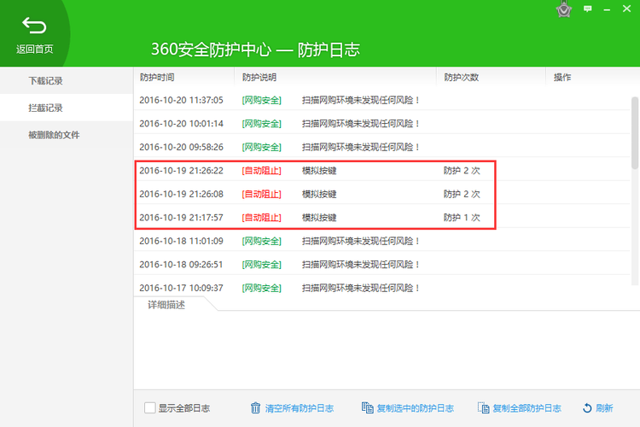Select the 拦截记录 section
The image size is (640, 427).
point(67,108)
